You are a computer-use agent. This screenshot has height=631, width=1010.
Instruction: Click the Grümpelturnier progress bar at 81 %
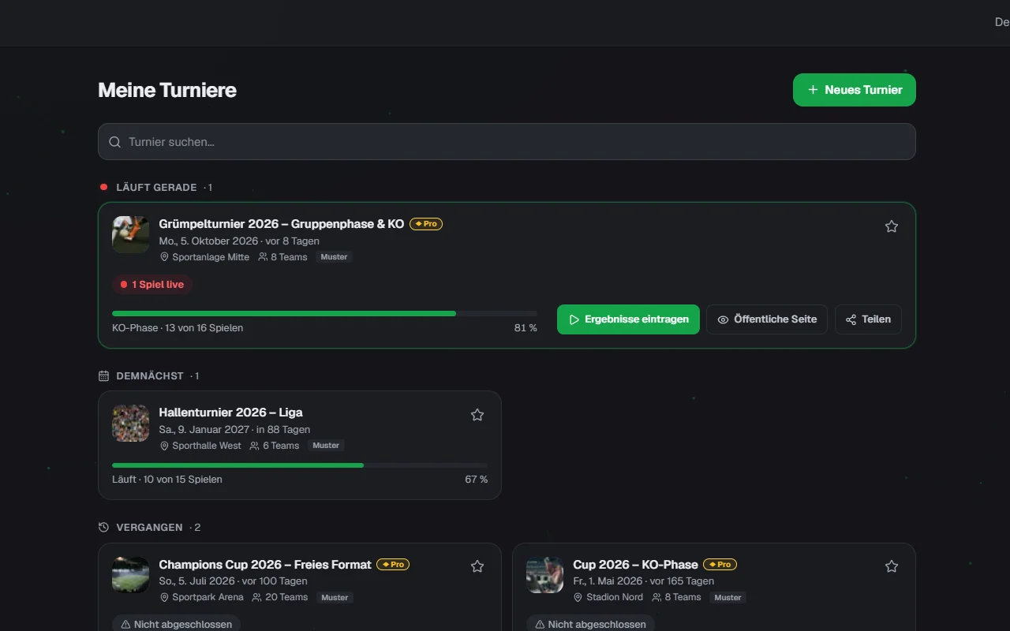point(324,314)
